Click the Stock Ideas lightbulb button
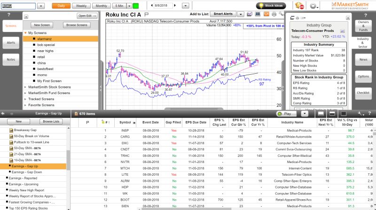 (x=271, y=6)
